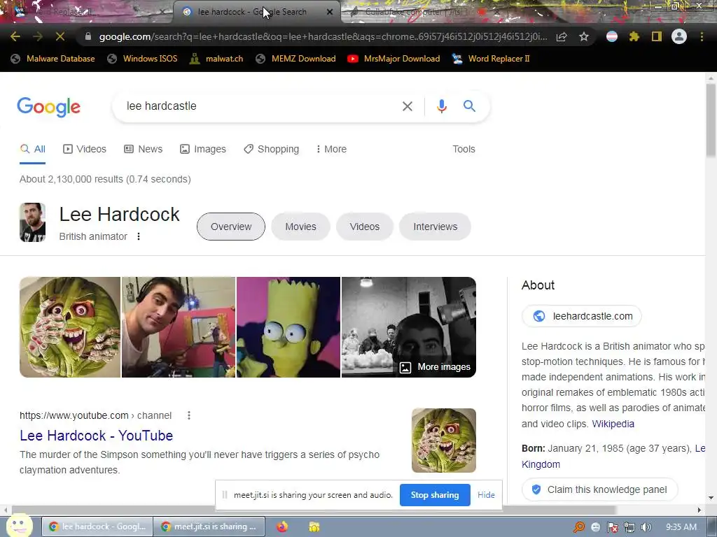
Task: Switch to the Shopping results tab
Action: (271, 150)
